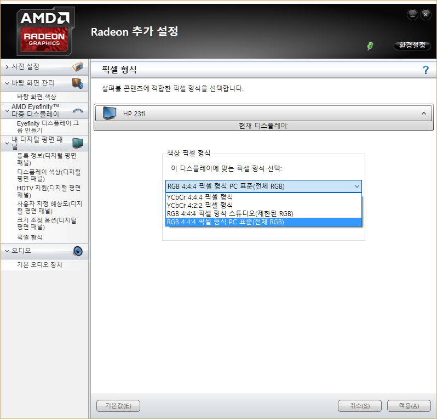
Task: Collapse the HP 23fi display selector chevron
Action: coord(424,114)
